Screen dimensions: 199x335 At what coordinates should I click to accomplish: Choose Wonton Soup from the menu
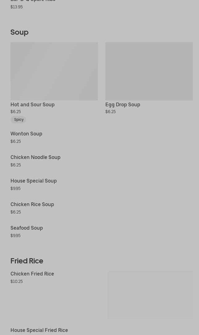(26, 134)
